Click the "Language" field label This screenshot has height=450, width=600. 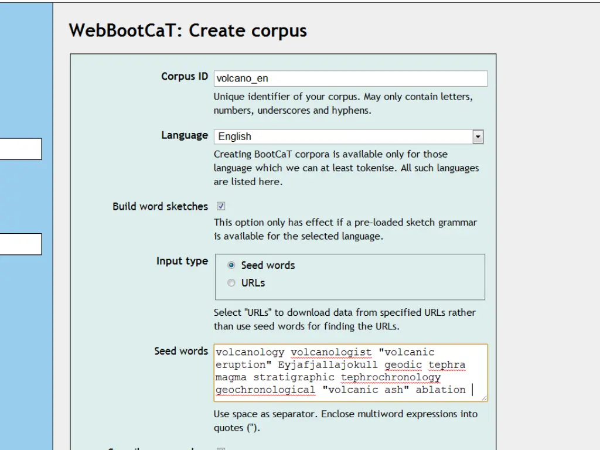[x=184, y=135]
